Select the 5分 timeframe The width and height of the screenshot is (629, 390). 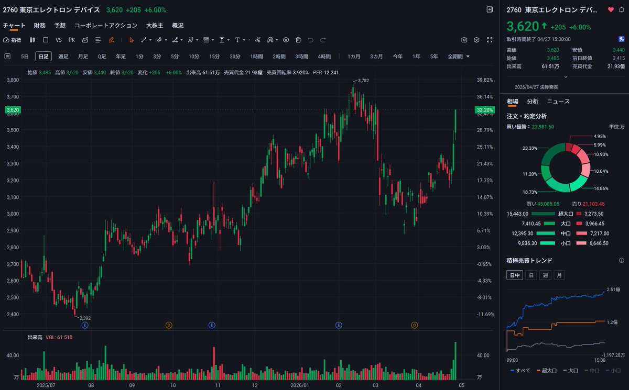click(x=175, y=56)
